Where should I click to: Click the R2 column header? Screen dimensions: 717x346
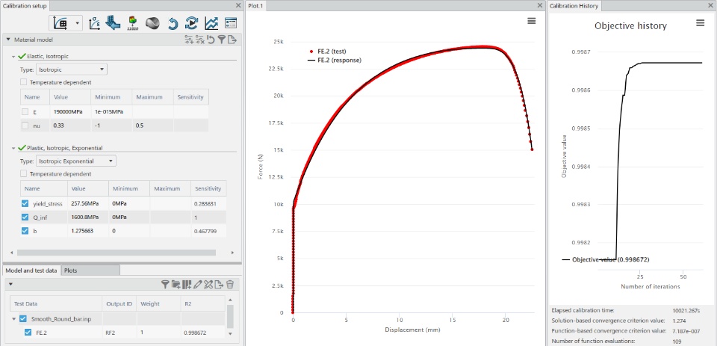coord(203,303)
